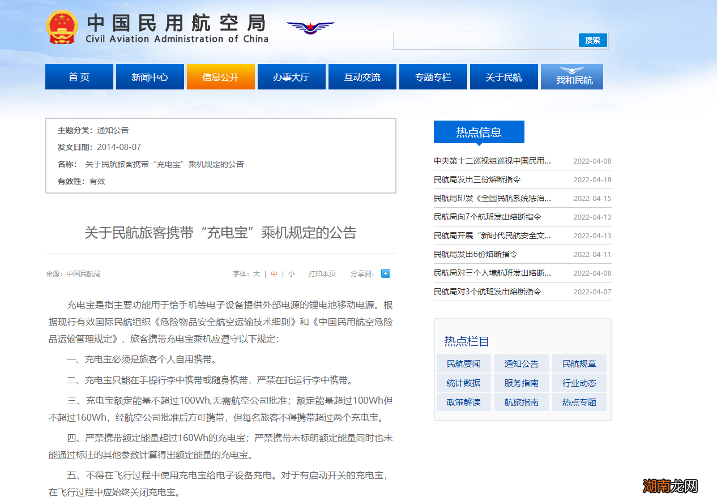
Task: Switch to the 信息公开 tab
Action: pos(220,76)
